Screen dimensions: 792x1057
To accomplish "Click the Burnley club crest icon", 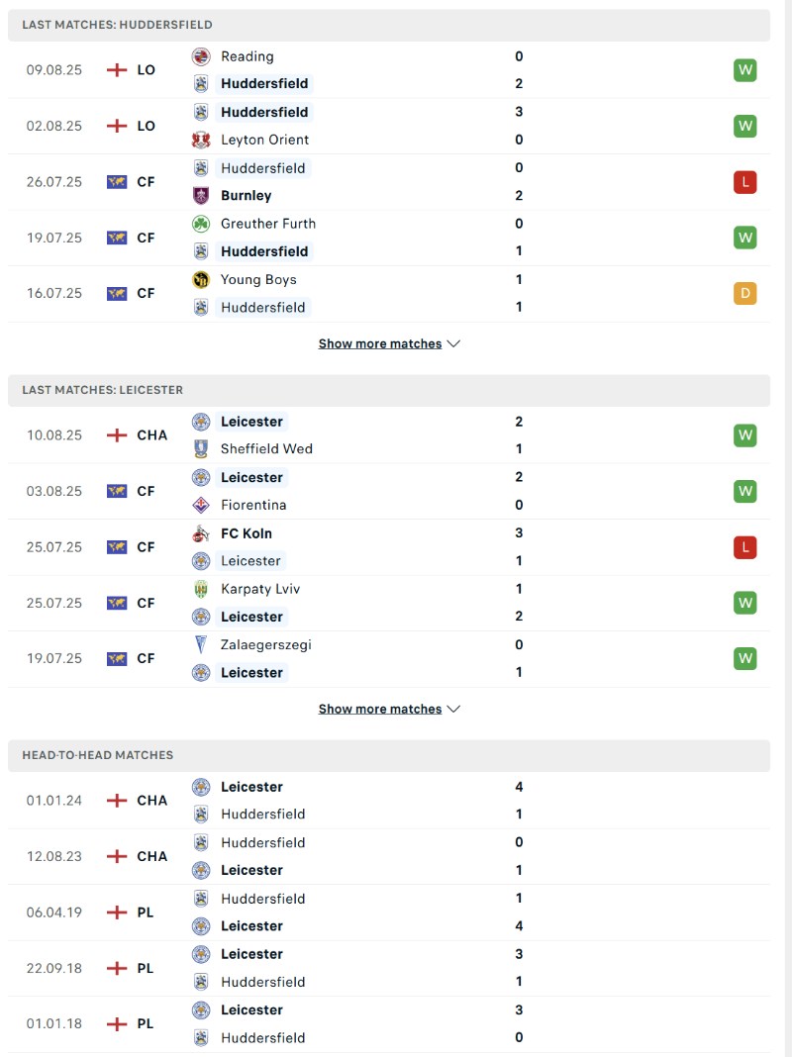I will point(201,196).
